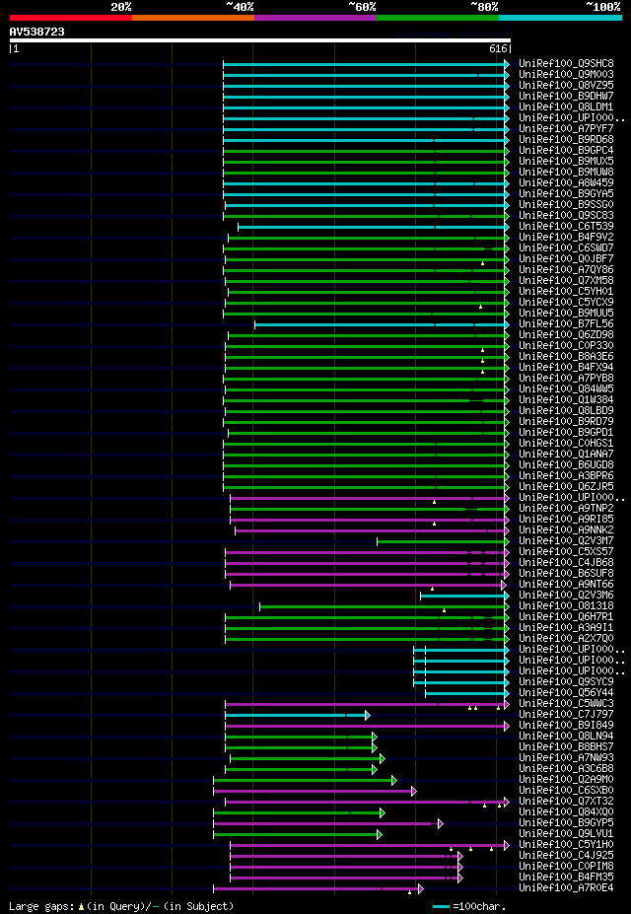Screen dimensions: 631x914
Task: Open the UniRef100_B9GYP5 hit
Action: pyautogui.click(x=566, y=823)
